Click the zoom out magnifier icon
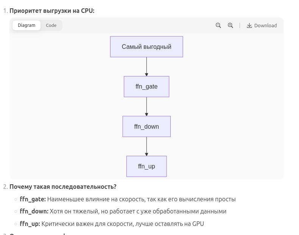 click(x=218, y=25)
